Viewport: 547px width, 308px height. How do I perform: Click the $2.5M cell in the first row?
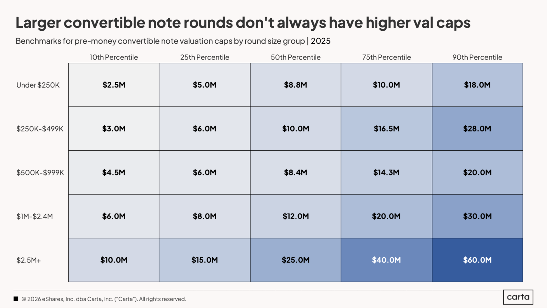tap(114, 85)
